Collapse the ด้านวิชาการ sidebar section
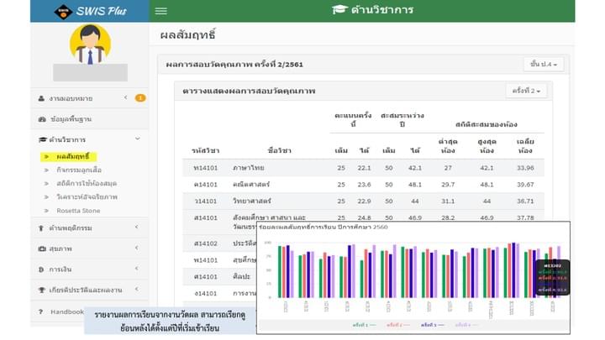Viewport: 605px width, 340px height. coord(137,139)
